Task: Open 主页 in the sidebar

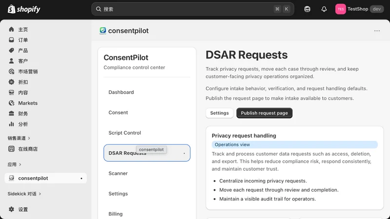Action: 23,29
